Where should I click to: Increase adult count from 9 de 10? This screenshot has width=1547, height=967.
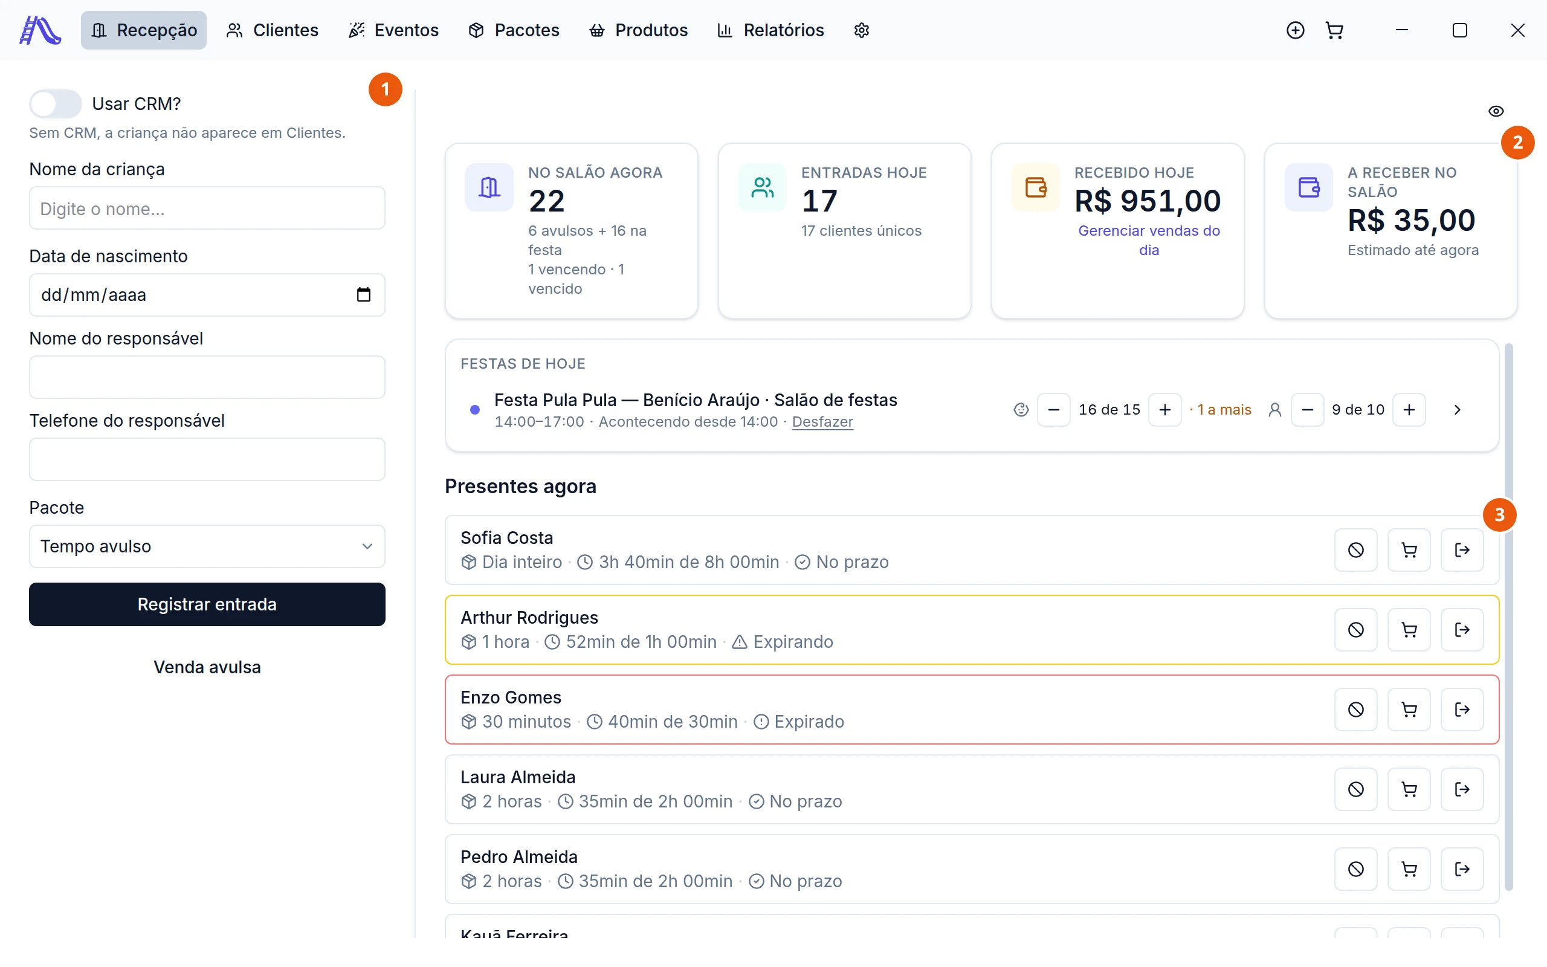pos(1409,410)
